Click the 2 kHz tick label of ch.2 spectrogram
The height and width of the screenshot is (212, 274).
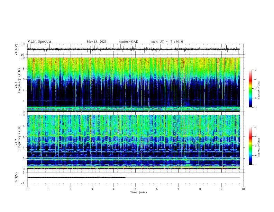click(24, 158)
